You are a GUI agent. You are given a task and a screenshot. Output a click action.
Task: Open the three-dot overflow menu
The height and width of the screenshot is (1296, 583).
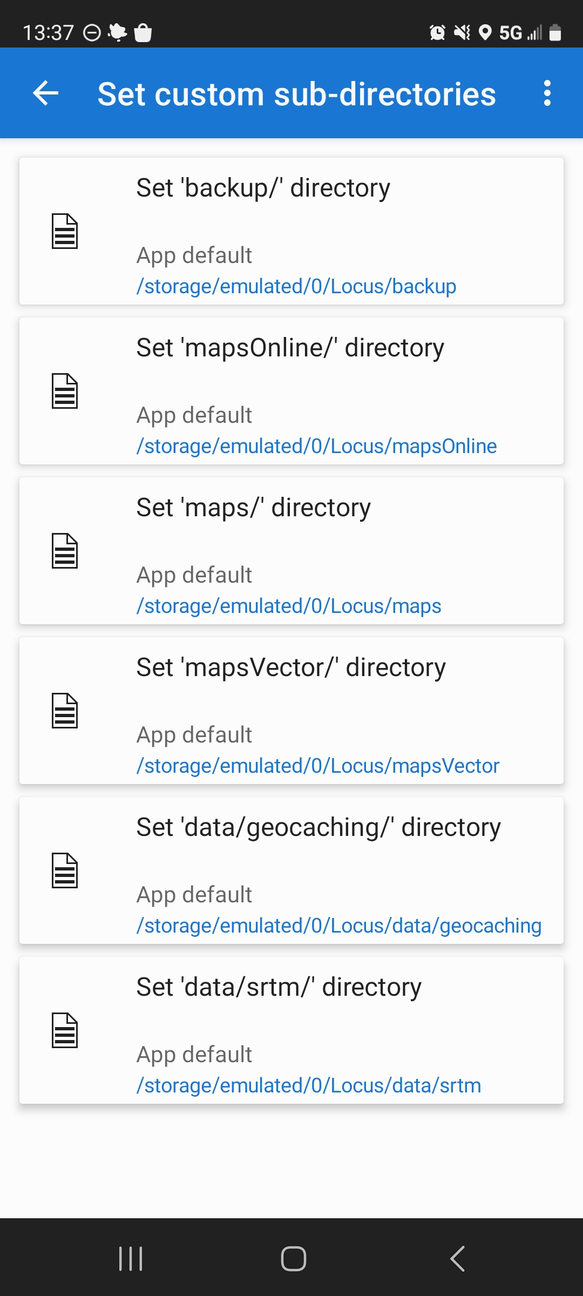tap(547, 93)
